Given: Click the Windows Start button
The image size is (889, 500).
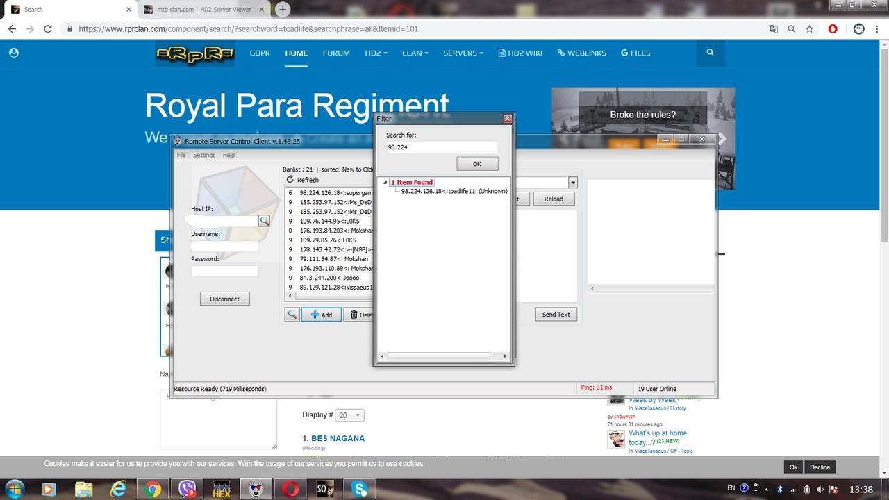Looking at the screenshot, I should (14, 489).
